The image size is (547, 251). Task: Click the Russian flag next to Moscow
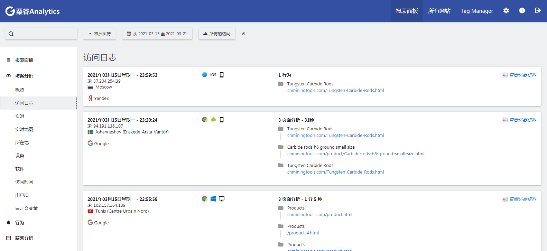coord(90,87)
